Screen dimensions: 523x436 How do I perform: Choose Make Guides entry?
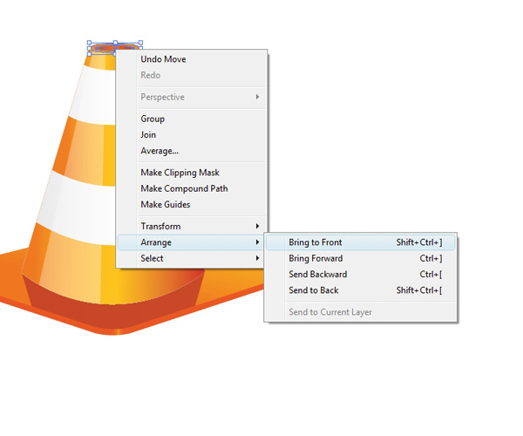[x=193, y=205]
